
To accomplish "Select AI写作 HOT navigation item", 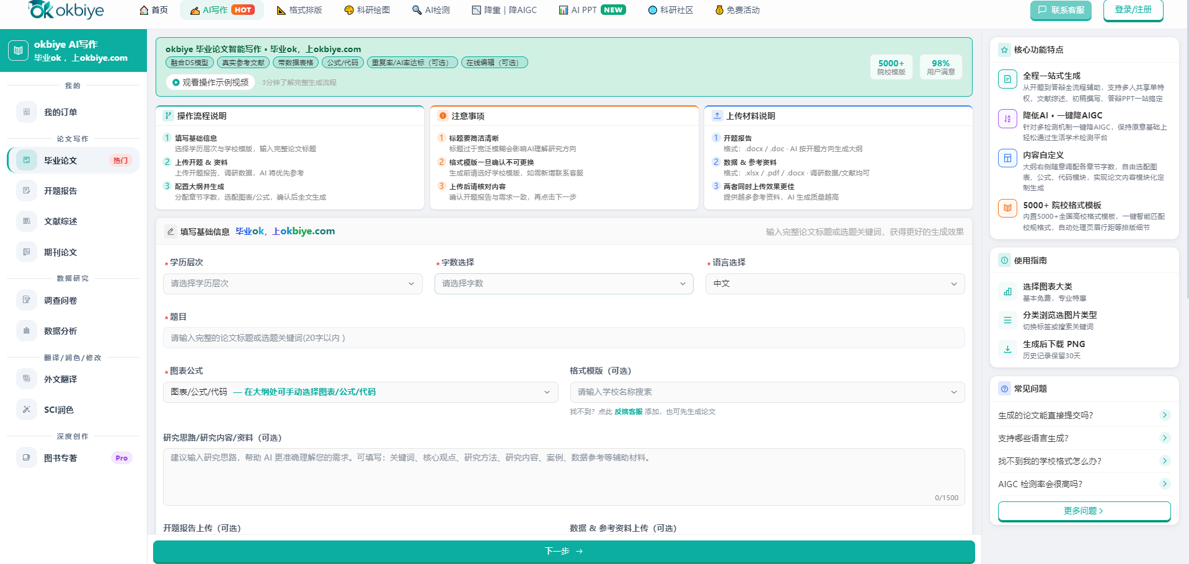I will (222, 10).
